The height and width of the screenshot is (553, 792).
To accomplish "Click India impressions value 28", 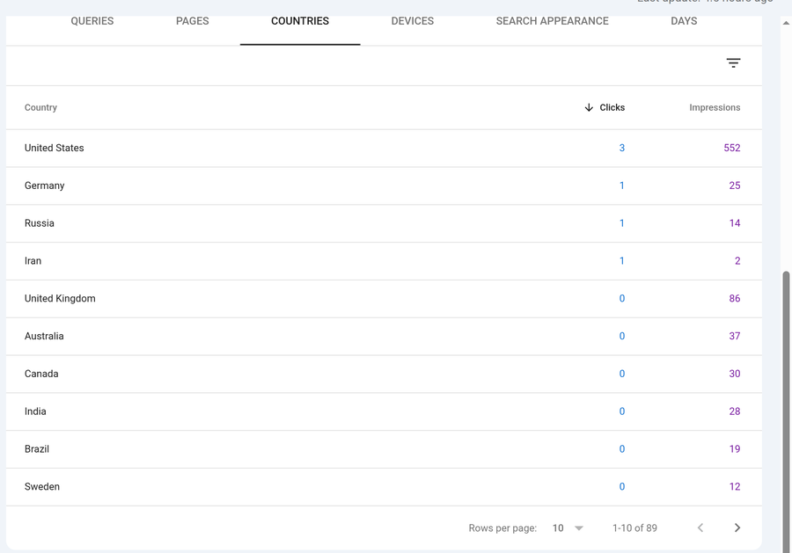I will 735,411.
